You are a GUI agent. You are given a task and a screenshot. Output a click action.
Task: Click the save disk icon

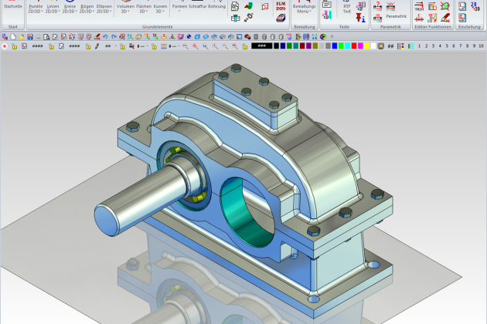(x=29, y=36)
